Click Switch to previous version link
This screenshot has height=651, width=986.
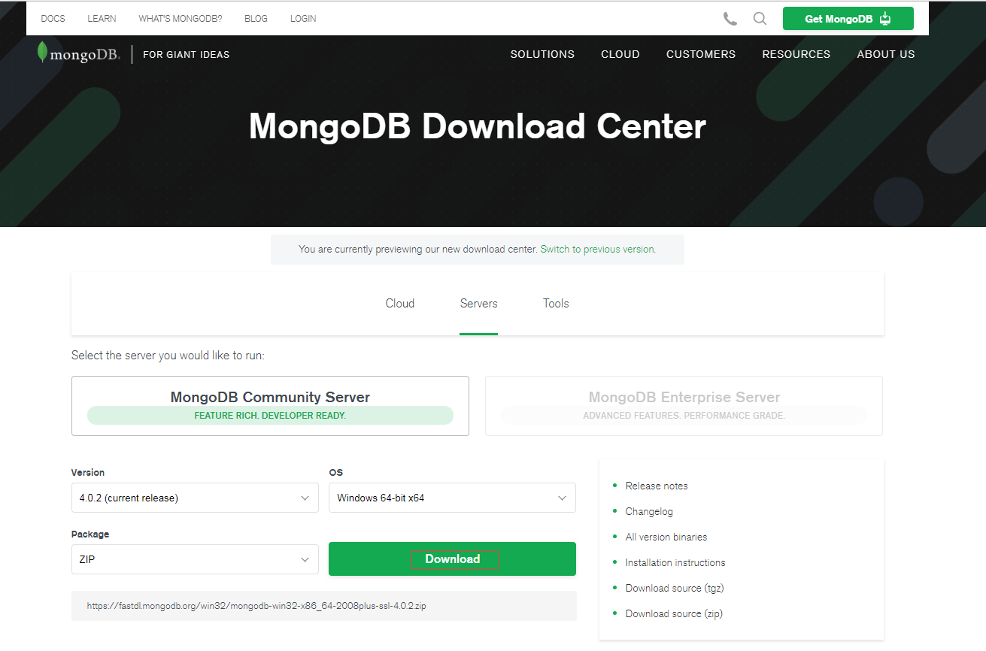[x=598, y=249]
